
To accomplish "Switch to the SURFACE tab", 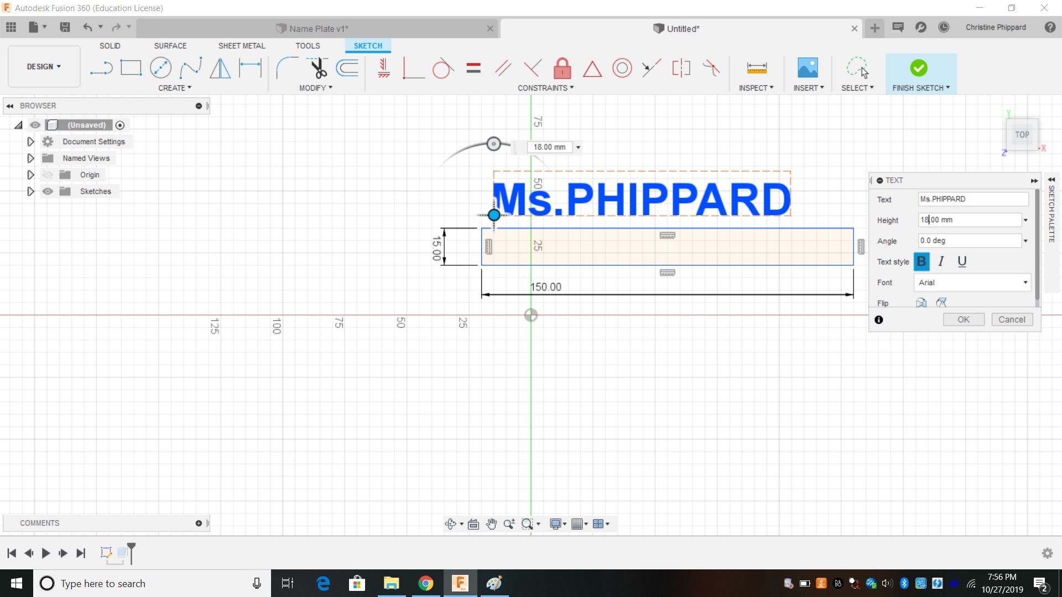I will (170, 46).
